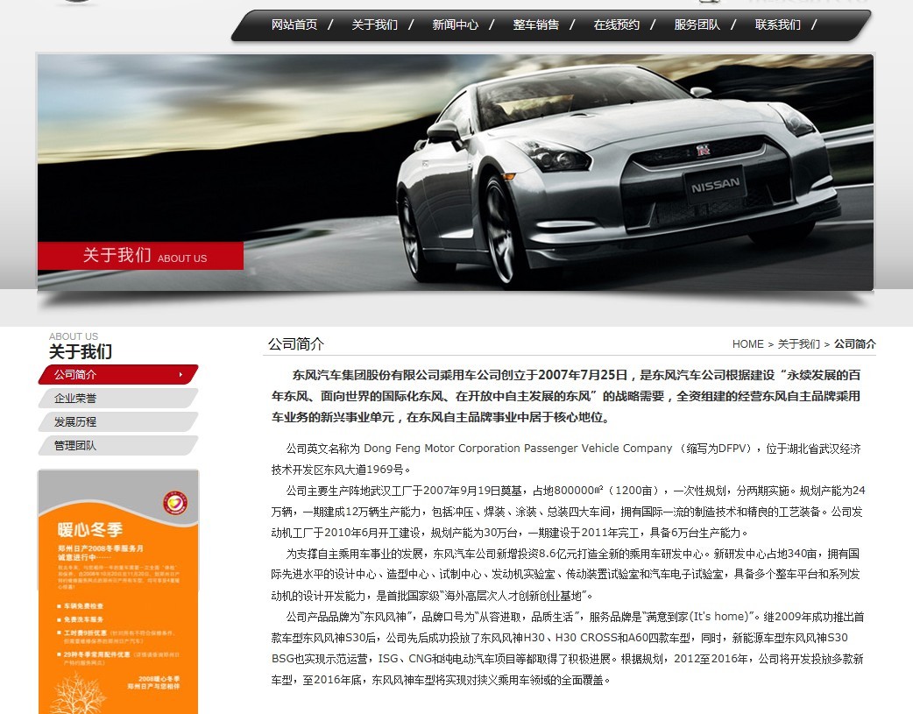Select 公司简介 in the sidebar menu
This screenshot has width=913, height=714.
(118, 374)
